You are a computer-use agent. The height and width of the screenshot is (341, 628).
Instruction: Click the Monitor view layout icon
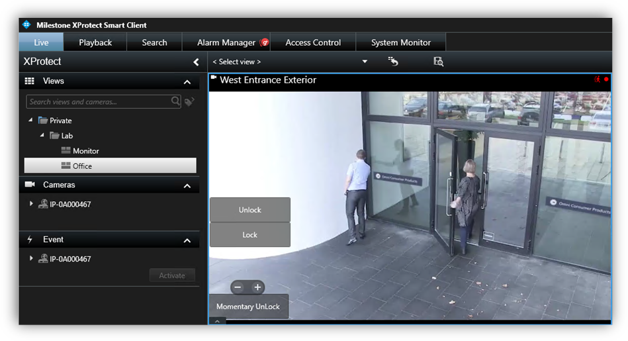(66, 150)
